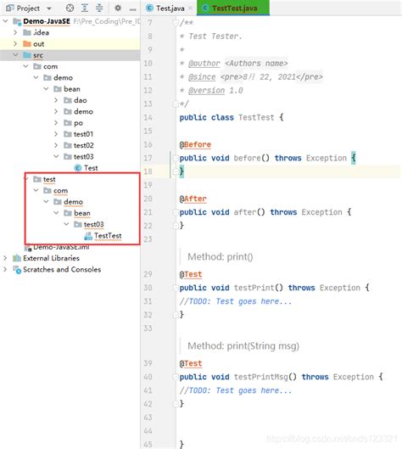Switch to the Test.java tab
The height and width of the screenshot is (449, 402).
coord(166,8)
